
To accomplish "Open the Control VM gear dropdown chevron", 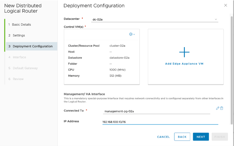I will (134, 34).
